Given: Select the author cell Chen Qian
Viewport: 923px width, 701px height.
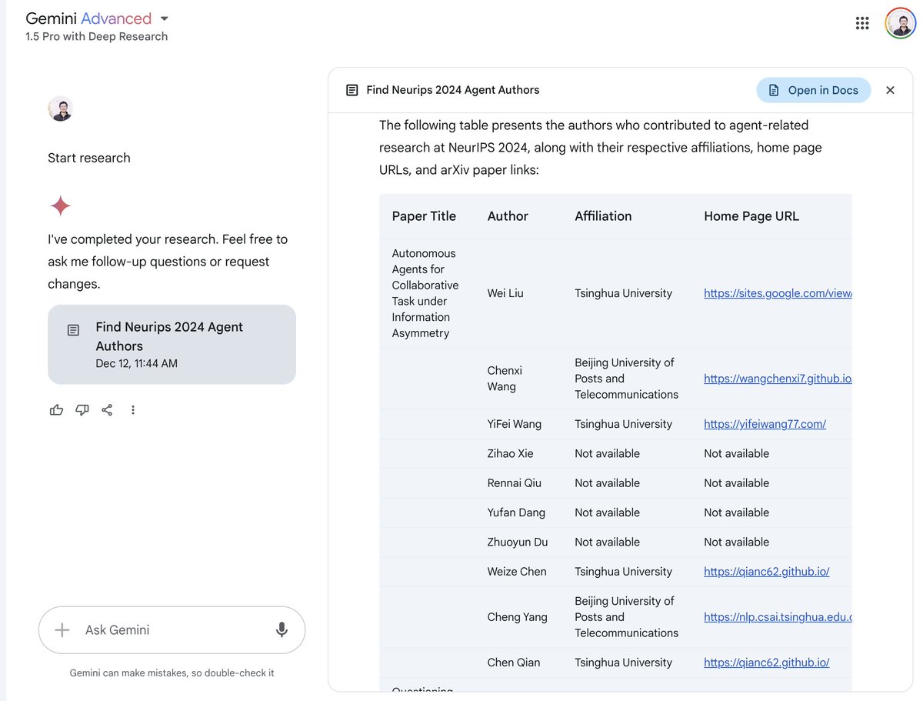Looking at the screenshot, I should (514, 663).
